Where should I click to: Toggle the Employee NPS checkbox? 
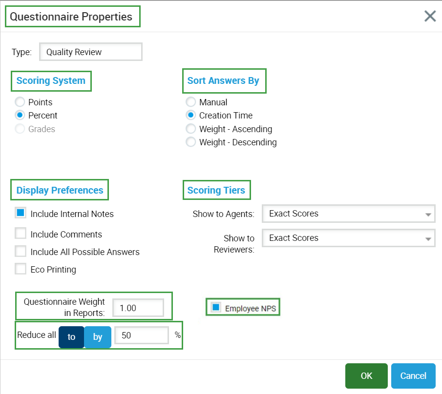point(216,308)
